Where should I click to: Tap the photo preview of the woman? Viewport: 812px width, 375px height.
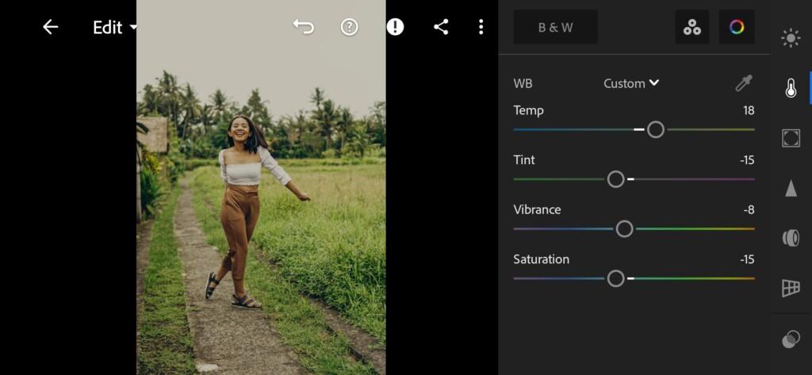point(261,187)
